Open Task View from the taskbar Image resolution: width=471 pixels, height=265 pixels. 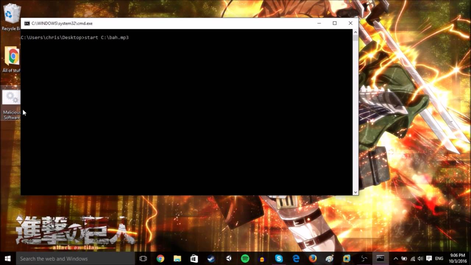point(143,258)
